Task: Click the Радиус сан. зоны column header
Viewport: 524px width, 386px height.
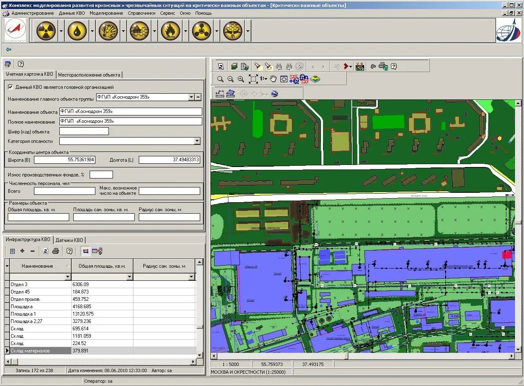Action: (x=164, y=266)
